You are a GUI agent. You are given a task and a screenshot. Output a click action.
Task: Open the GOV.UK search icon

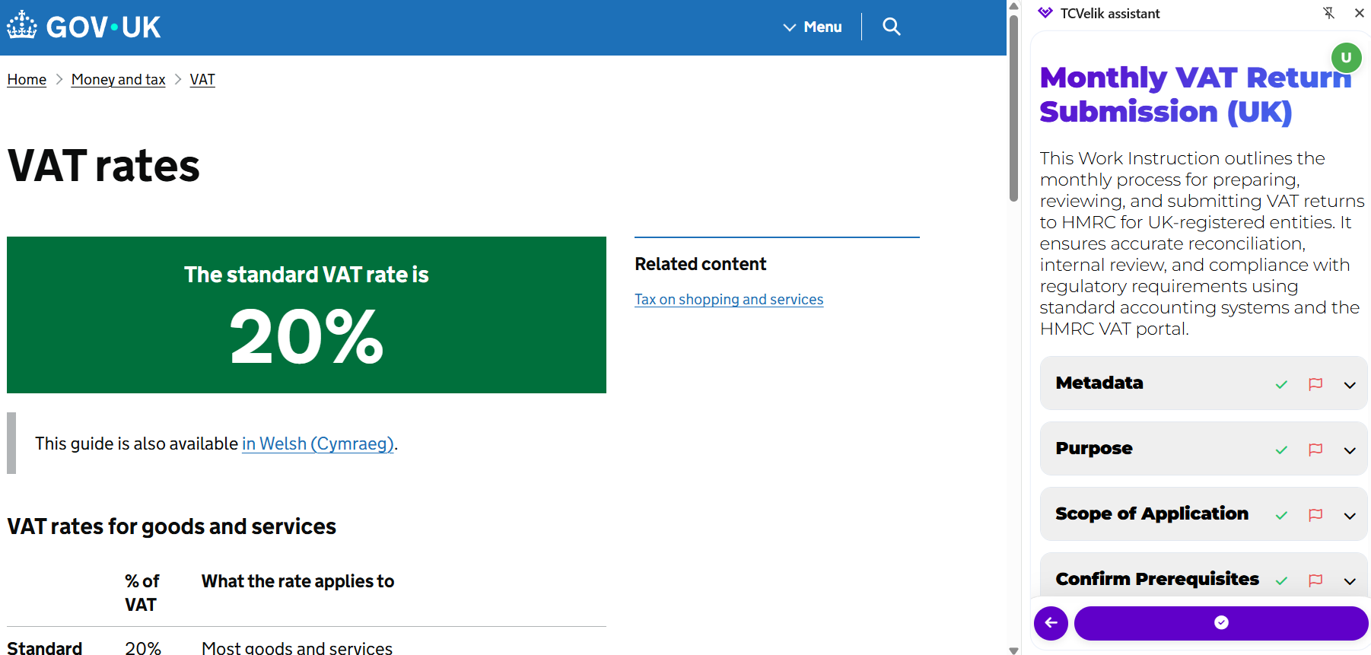[891, 27]
